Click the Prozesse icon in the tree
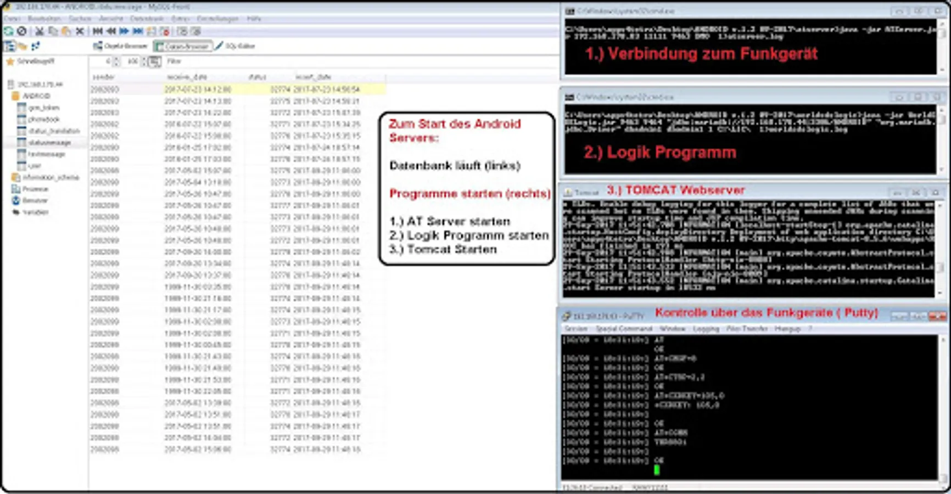This screenshot has height=494, width=951. (16, 189)
